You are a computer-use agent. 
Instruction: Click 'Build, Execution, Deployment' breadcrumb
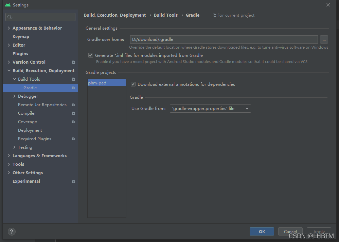point(115,15)
